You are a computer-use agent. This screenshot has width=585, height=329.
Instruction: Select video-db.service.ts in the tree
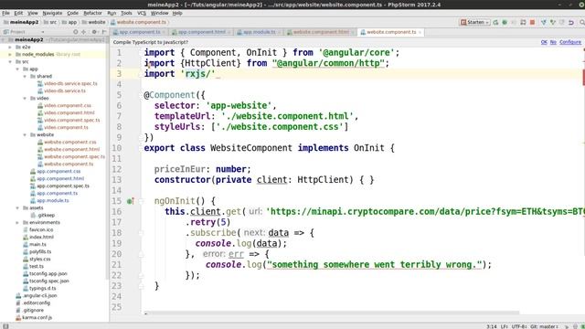tap(65, 91)
